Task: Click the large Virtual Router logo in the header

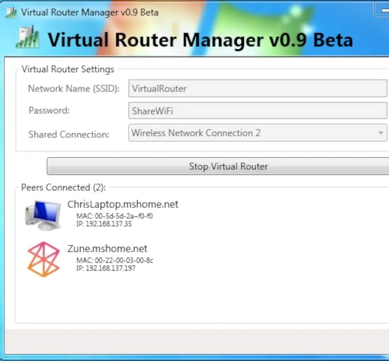Action: click(27, 37)
